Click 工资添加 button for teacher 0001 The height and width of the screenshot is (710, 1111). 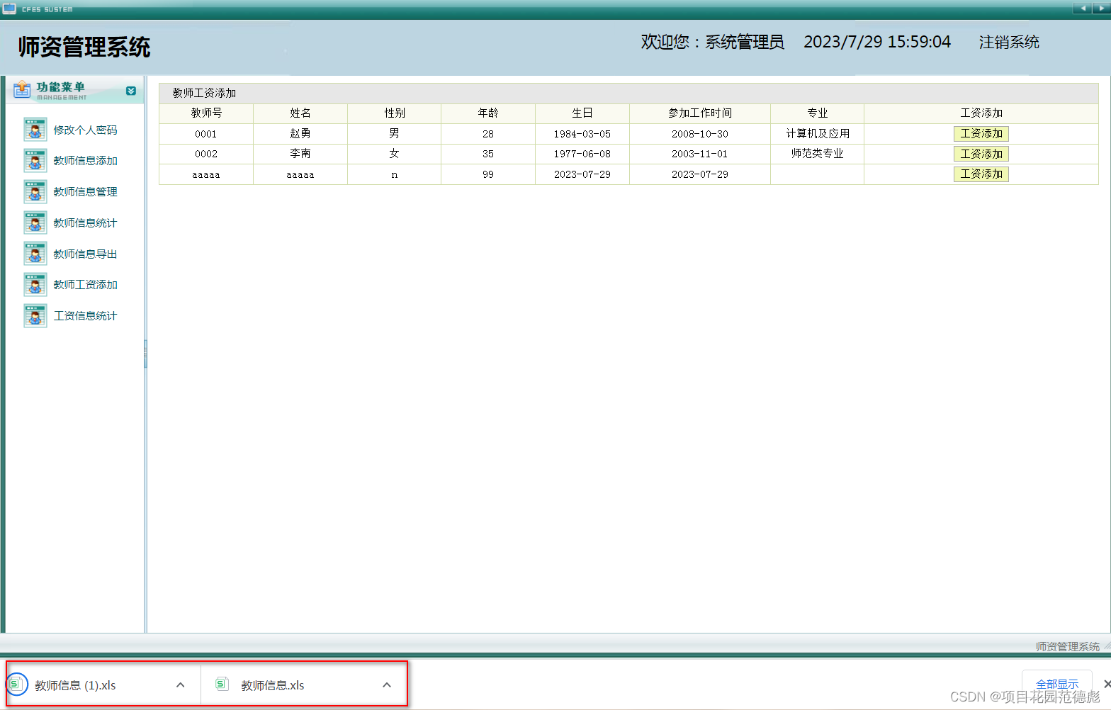[981, 134]
